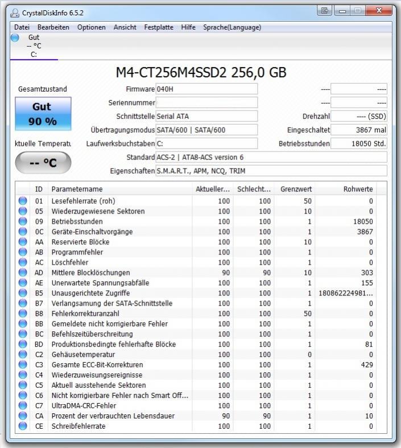Open the Hilfe menu
This screenshot has height=448, width=401.
pyautogui.click(x=188, y=27)
